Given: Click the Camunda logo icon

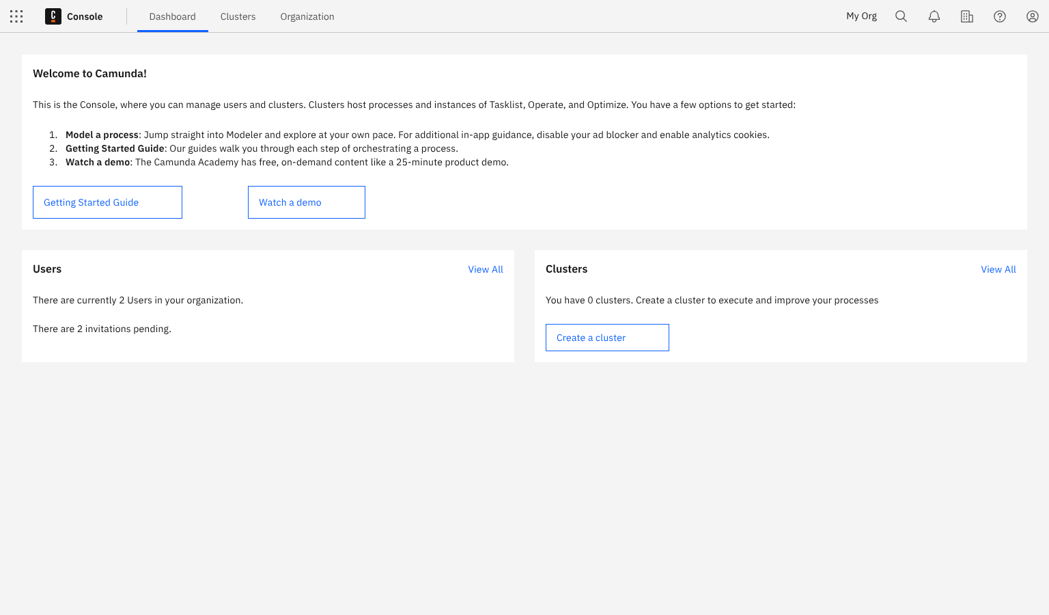Looking at the screenshot, I should pyautogui.click(x=53, y=16).
